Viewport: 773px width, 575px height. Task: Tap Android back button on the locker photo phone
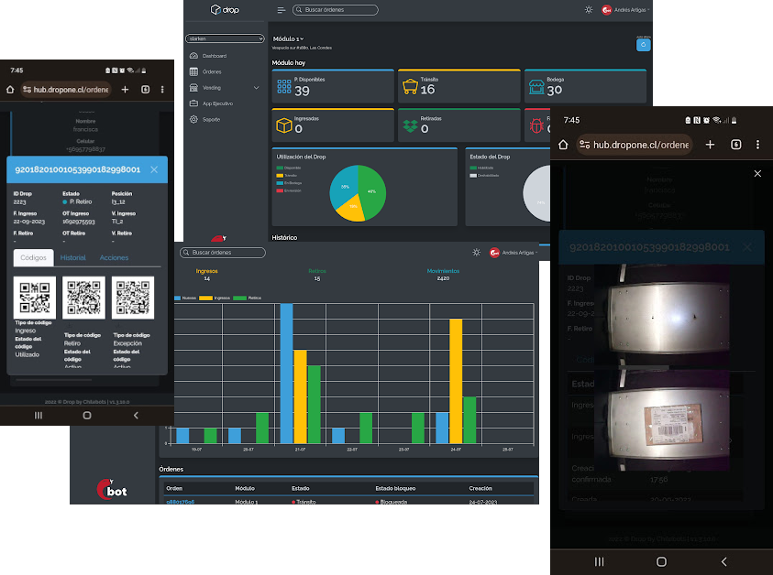click(x=723, y=561)
